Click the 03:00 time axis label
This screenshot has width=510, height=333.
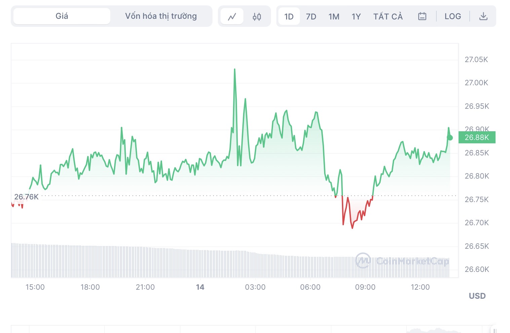pyautogui.click(x=255, y=287)
